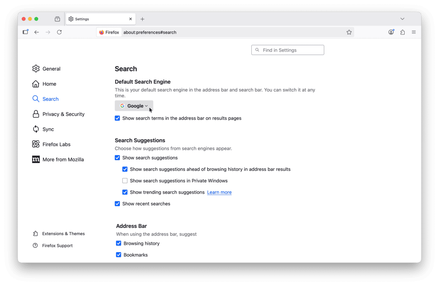The image size is (439, 286).
Task: Bookmark this page with star icon
Action: tap(349, 32)
